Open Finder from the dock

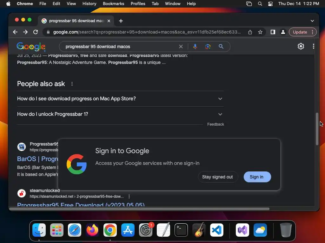tap(39, 230)
